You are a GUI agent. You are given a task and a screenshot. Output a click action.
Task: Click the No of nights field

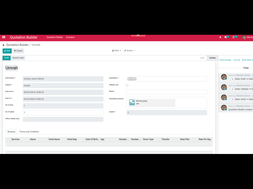(63, 112)
